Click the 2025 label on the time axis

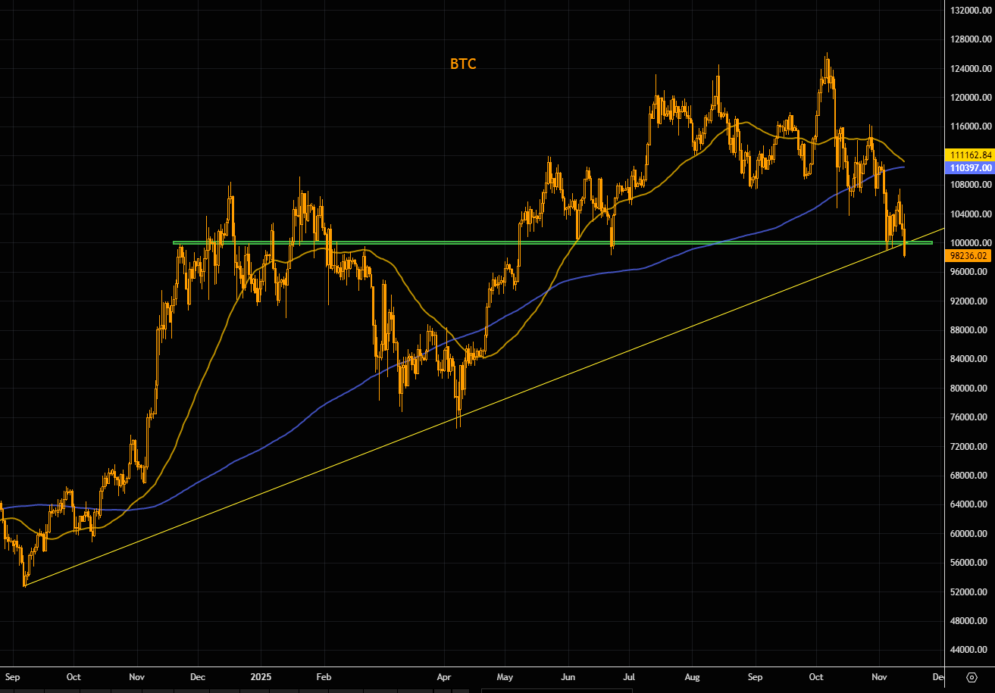[x=261, y=676]
